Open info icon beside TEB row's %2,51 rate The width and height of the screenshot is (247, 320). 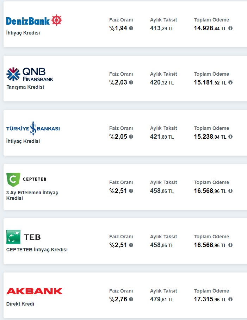tap(131, 245)
